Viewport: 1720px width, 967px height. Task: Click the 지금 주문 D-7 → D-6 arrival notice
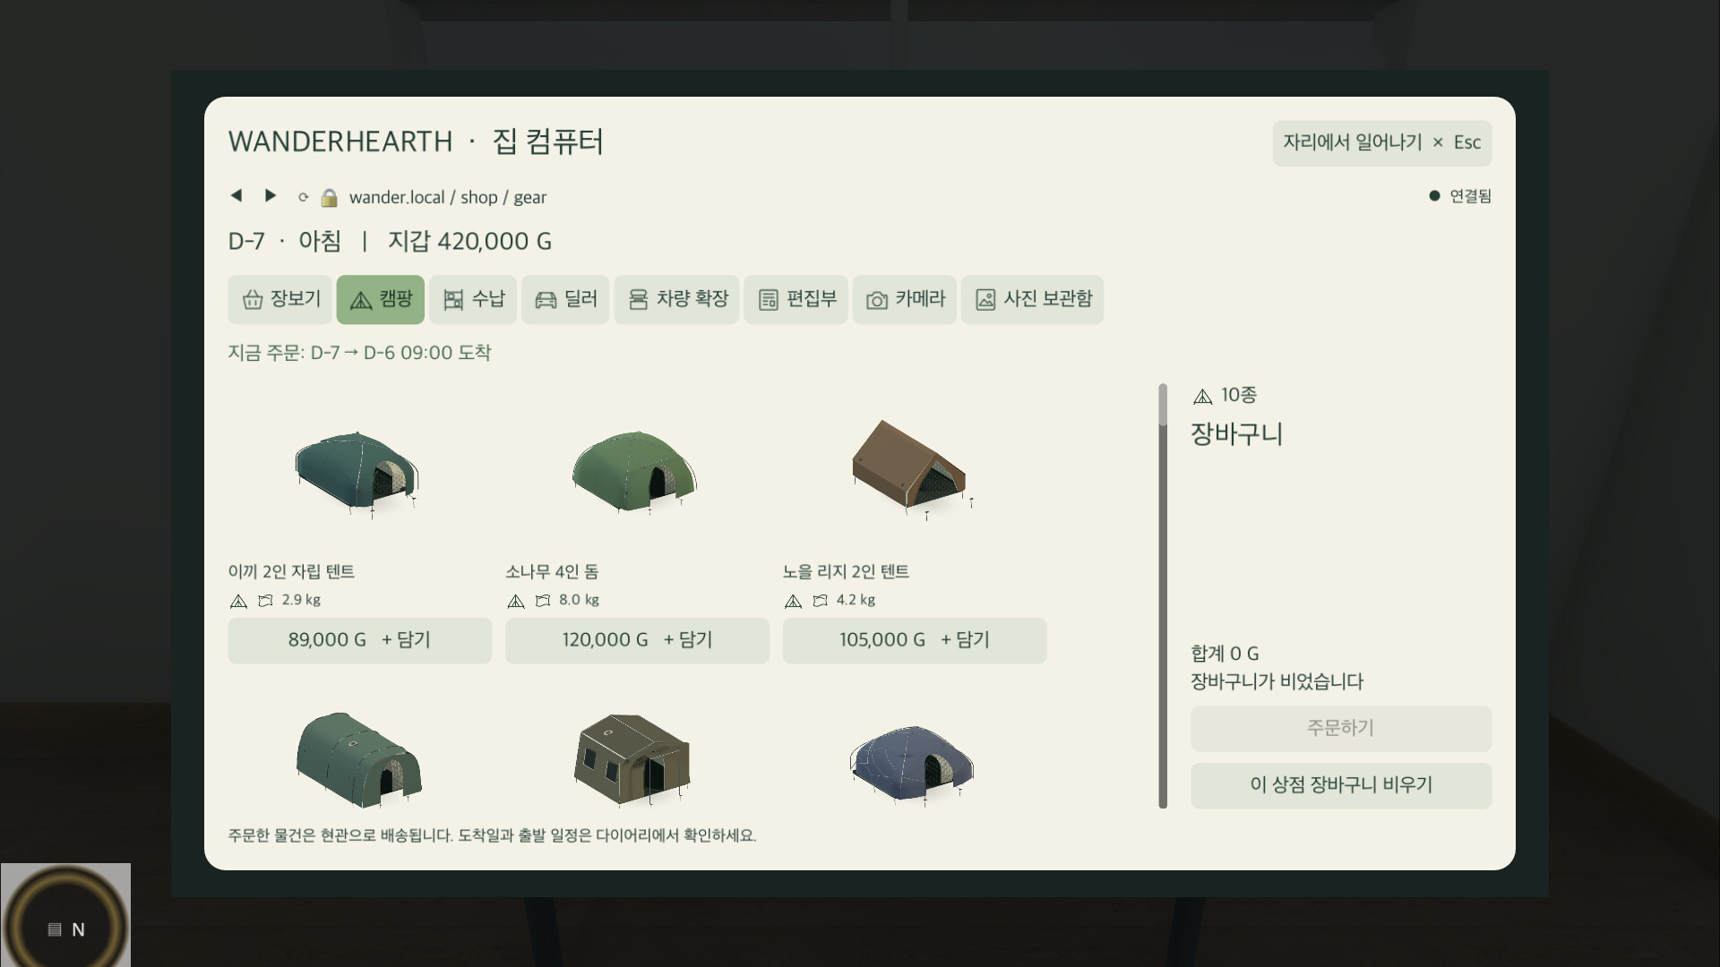click(x=359, y=353)
